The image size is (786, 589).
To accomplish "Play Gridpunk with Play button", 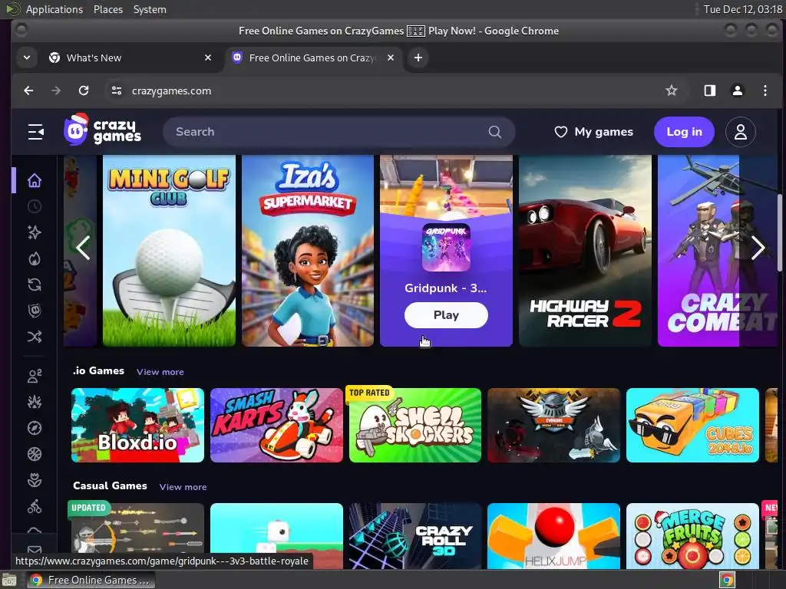I will (446, 315).
